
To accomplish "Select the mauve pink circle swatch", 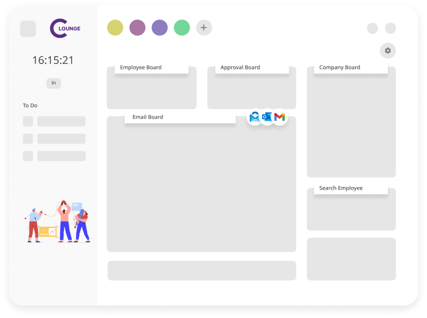I will tap(137, 27).
